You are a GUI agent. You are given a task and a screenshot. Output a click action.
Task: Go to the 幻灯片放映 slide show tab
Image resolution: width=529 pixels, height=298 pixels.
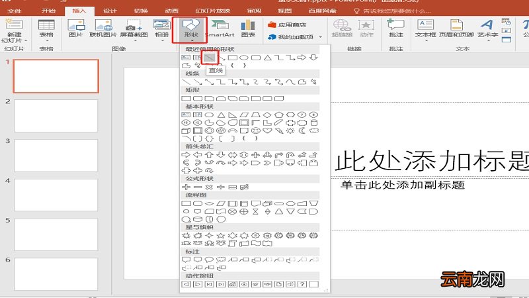(213, 11)
